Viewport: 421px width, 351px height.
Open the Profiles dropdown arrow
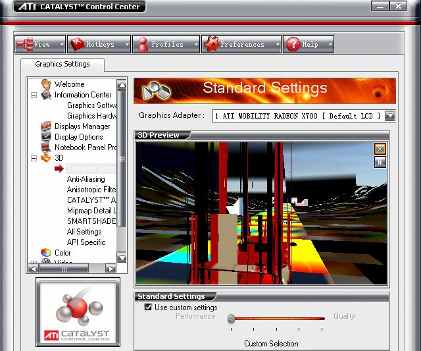[x=196, y=44]
